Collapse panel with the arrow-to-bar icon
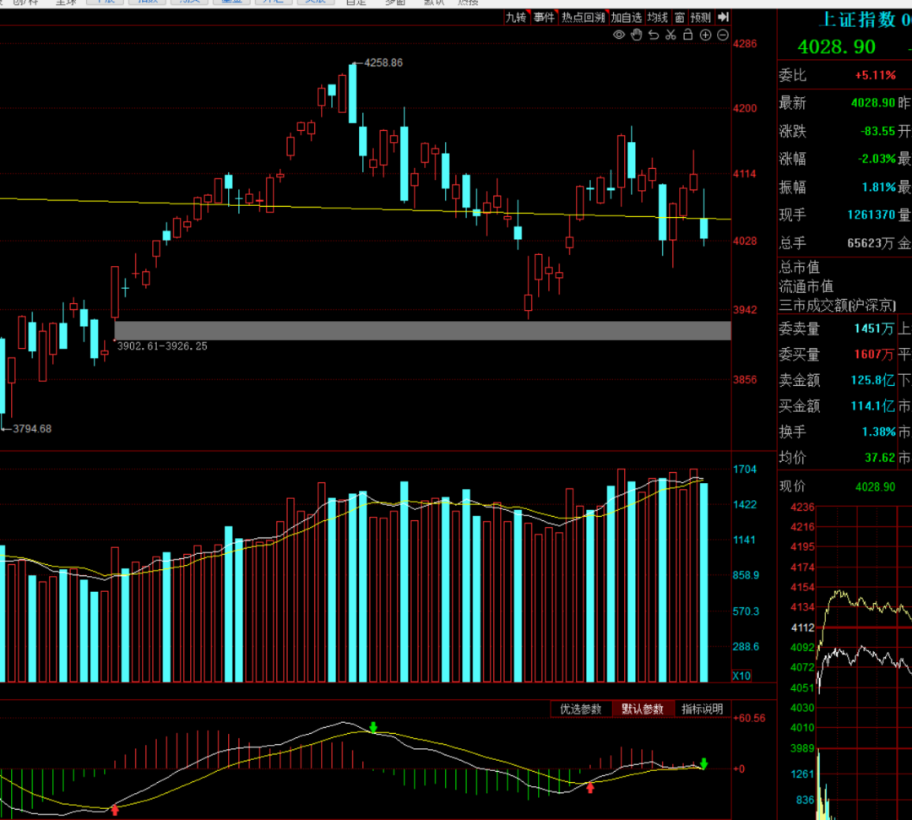912x820 pixels. tap(723, 18)
